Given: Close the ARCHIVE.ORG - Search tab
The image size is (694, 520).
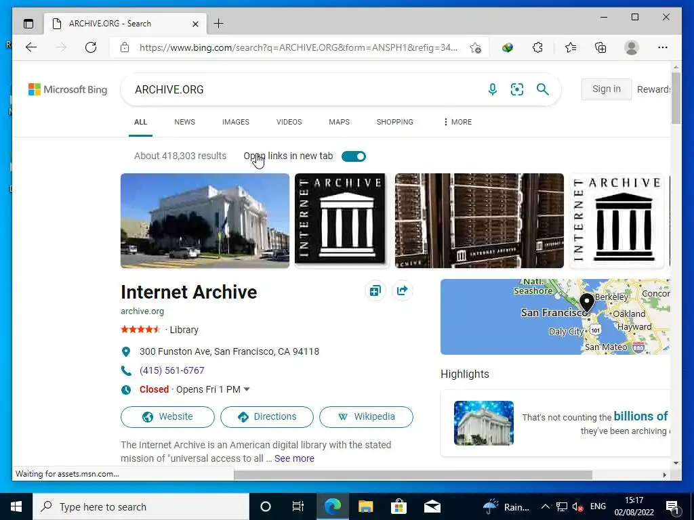Looking at the screenshot, I should 195,24.
